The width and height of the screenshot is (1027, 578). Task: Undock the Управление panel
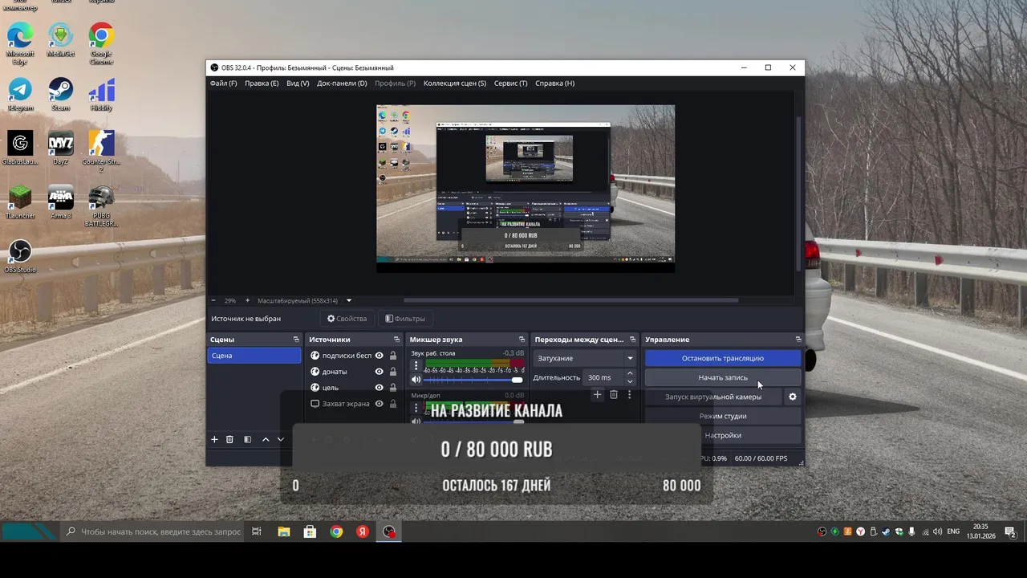coord(798,340)
